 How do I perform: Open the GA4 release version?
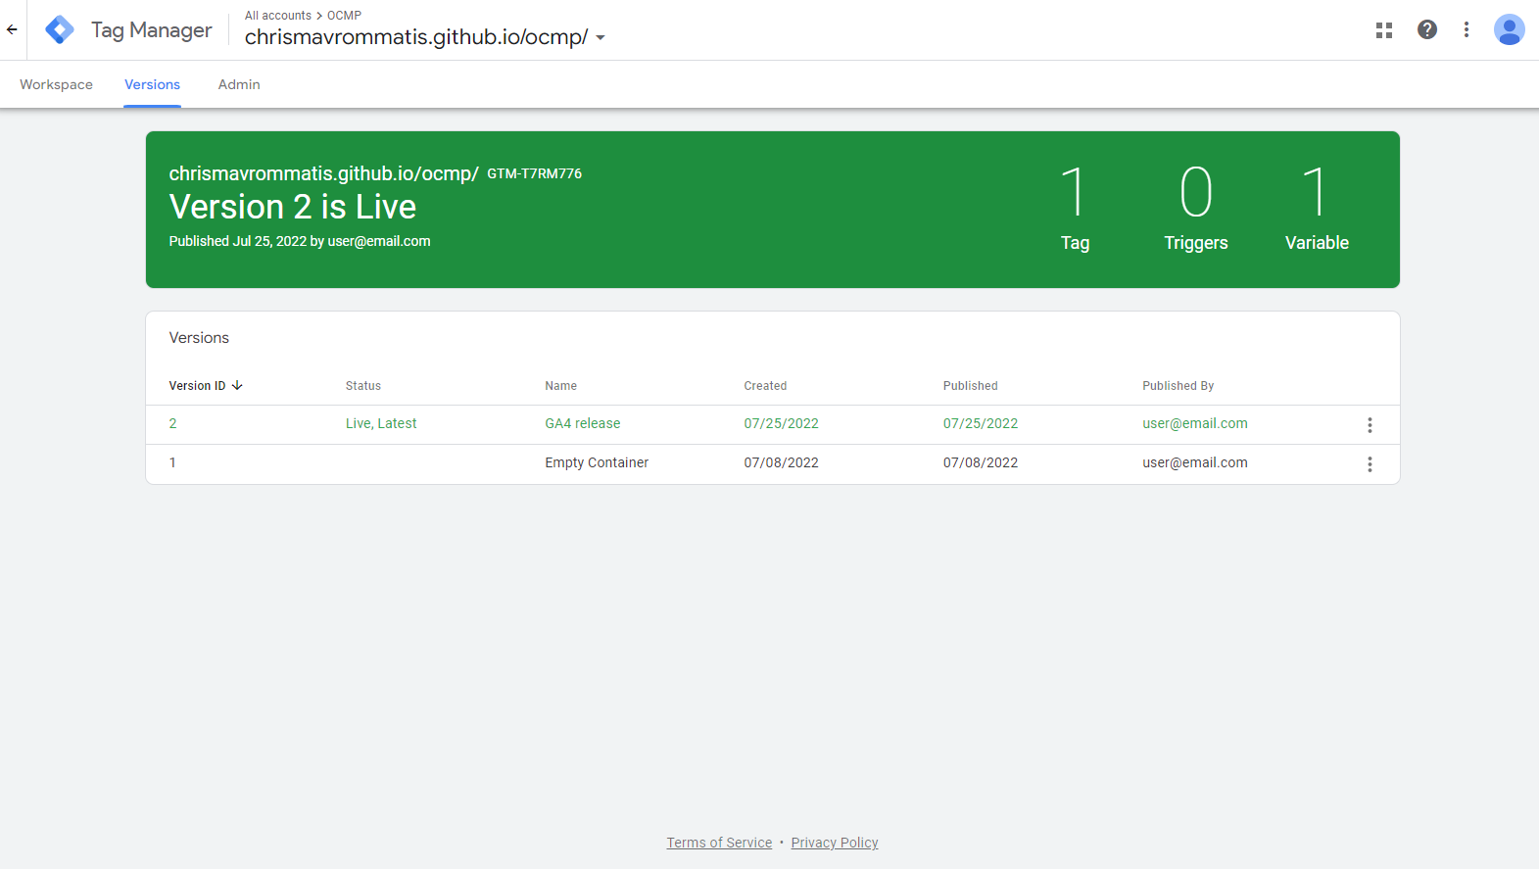583,423
